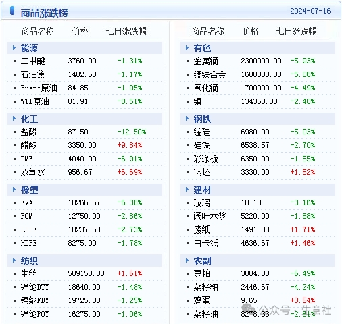Screen dimensions: 342x324
Task: Expand the 有色 category arrow
Action: (x=187, y=48)
